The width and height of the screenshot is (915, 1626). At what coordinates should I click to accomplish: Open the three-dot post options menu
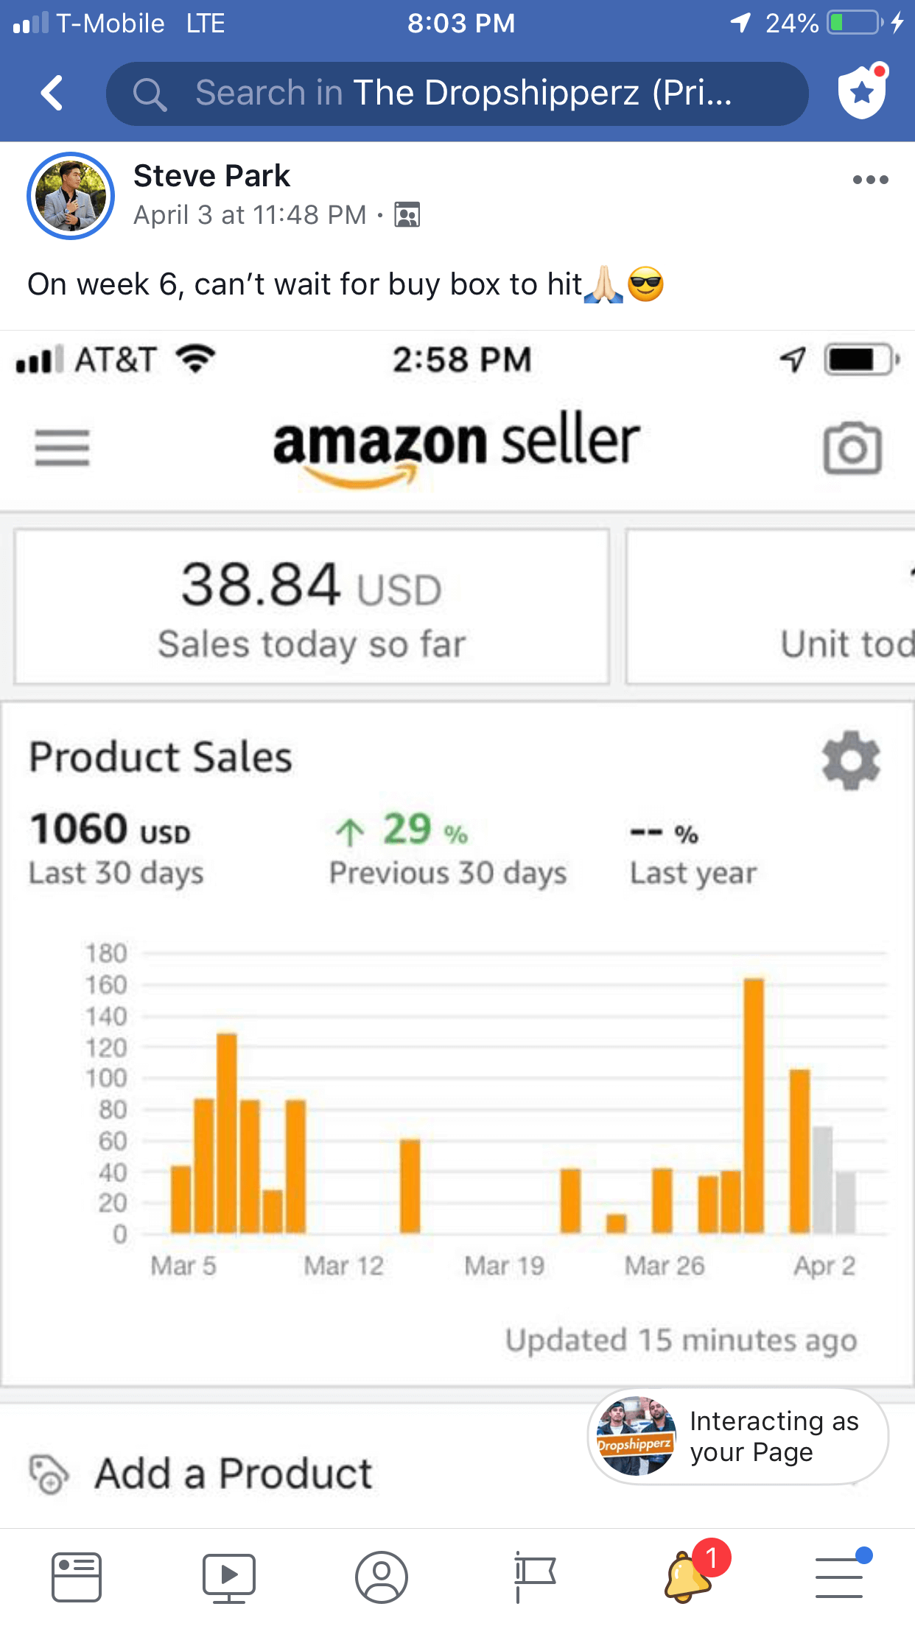[x=870, y=180]
